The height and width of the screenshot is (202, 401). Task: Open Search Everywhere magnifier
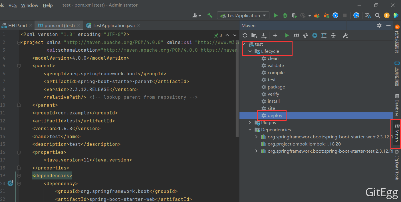click(377, 15)
